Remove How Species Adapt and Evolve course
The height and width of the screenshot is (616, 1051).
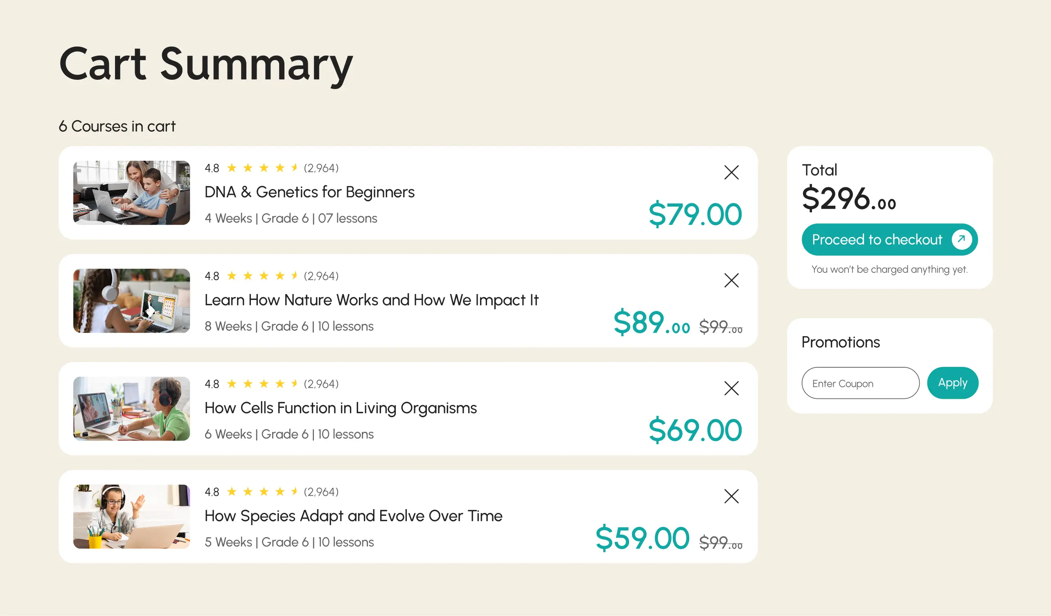pyautogui.click(x=731, y=496)
